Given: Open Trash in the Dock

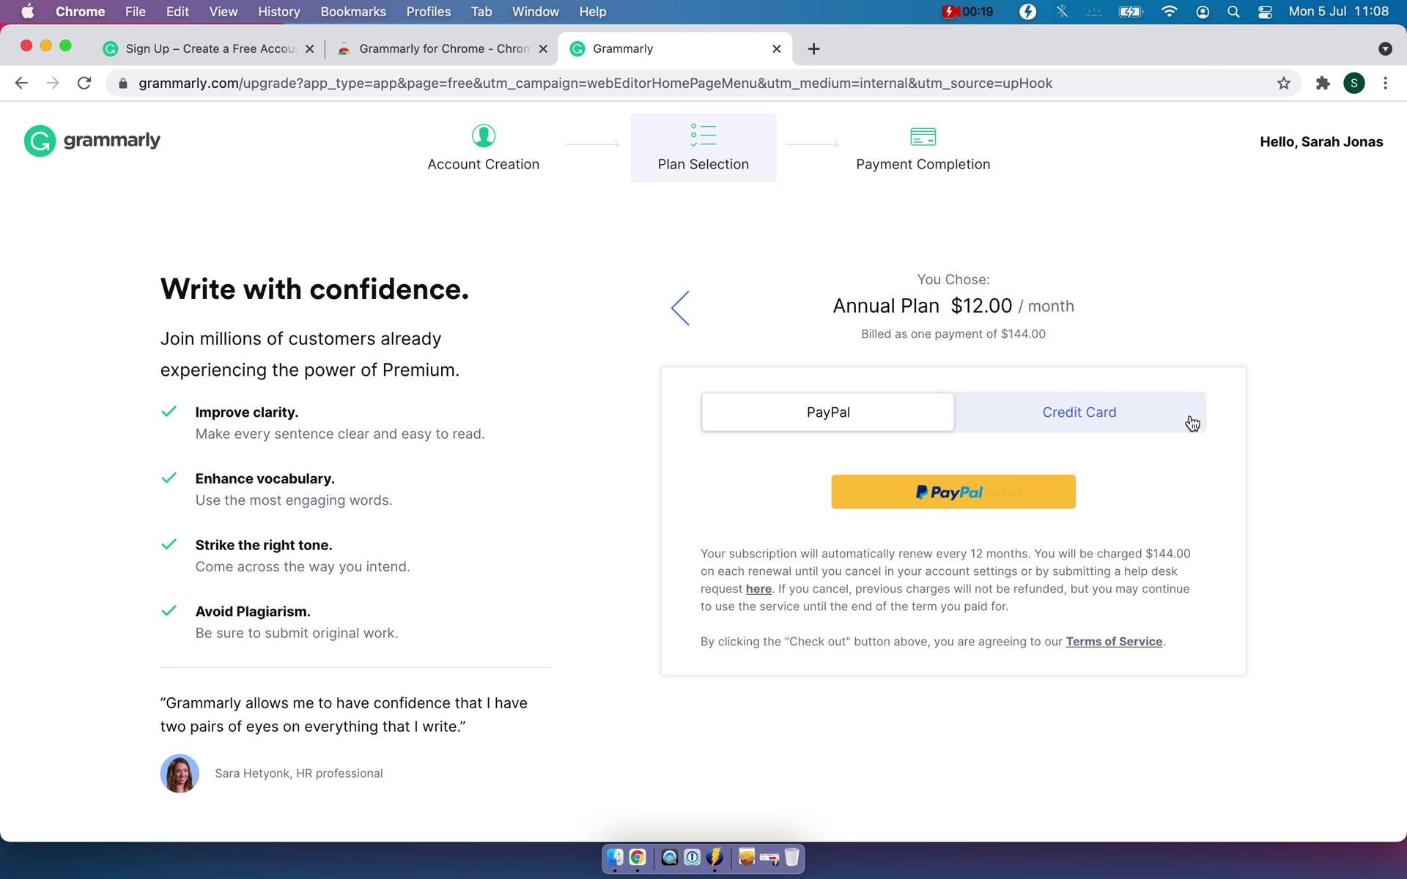Looking at the screenshot, I should pos(792,857).
